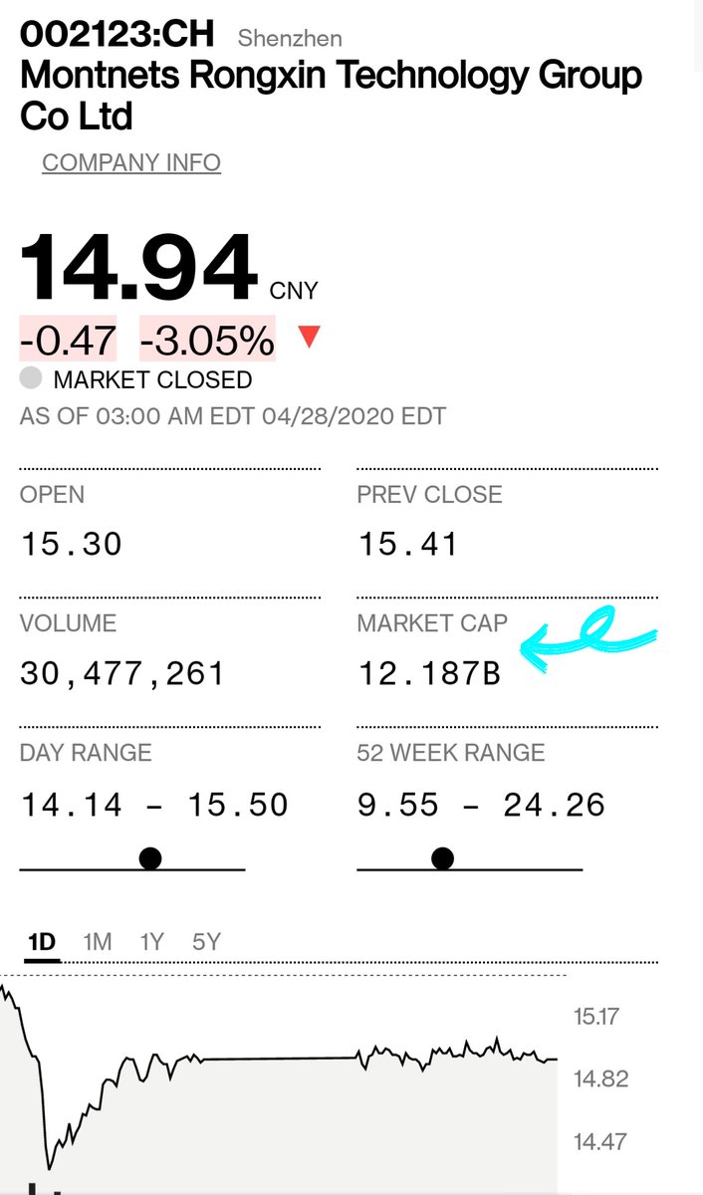Click the -3.05% percent change badge
This screenshot has height=1195, width=703.
click(x=207, y=341)
